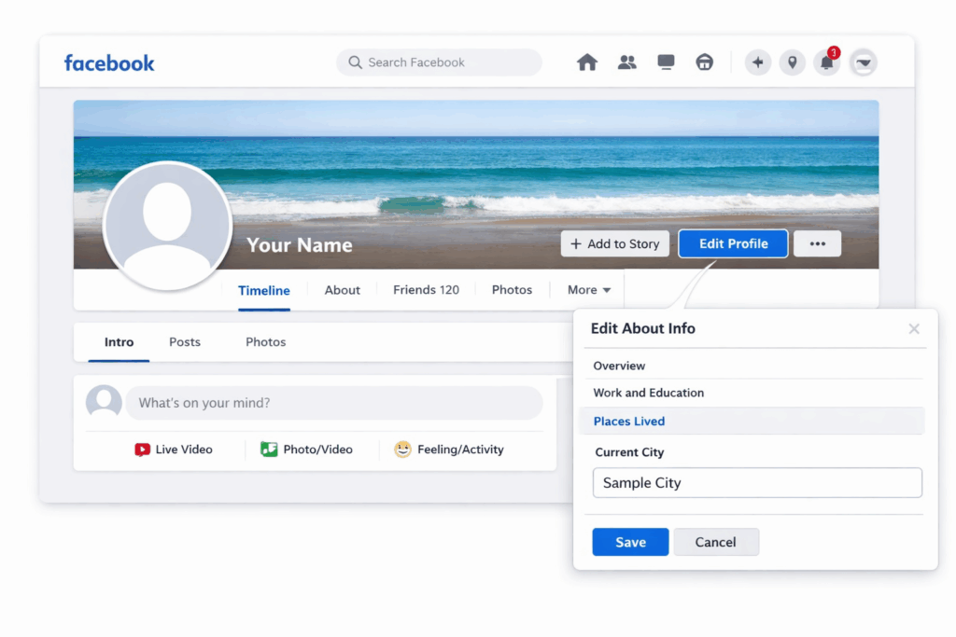The width and height of the screenshot is (956, 637).
Task: View friend requests icon
Action: point(626,62)
